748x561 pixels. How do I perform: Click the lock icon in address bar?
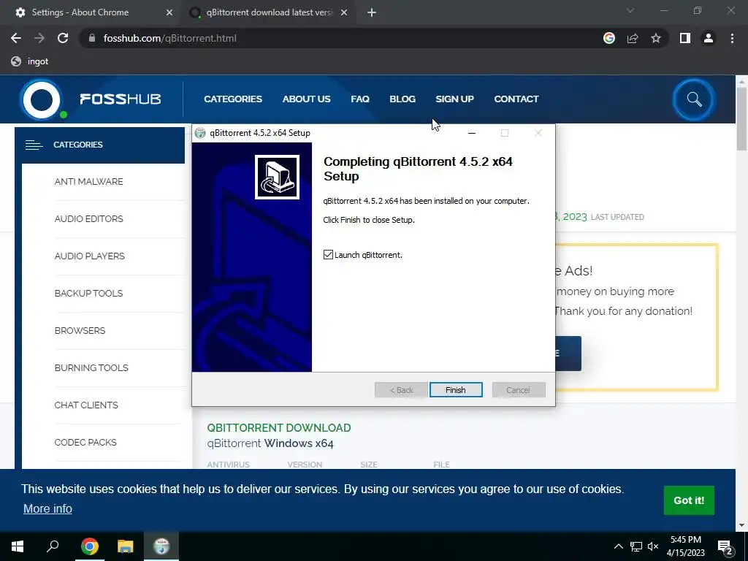tap(92, 38)
